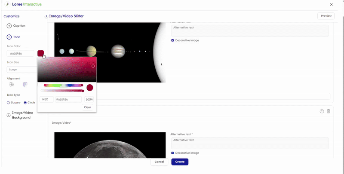Viewport: 344px width, 174px height.
Task: Click the Preview button
Action: click(x=326, y=16)
